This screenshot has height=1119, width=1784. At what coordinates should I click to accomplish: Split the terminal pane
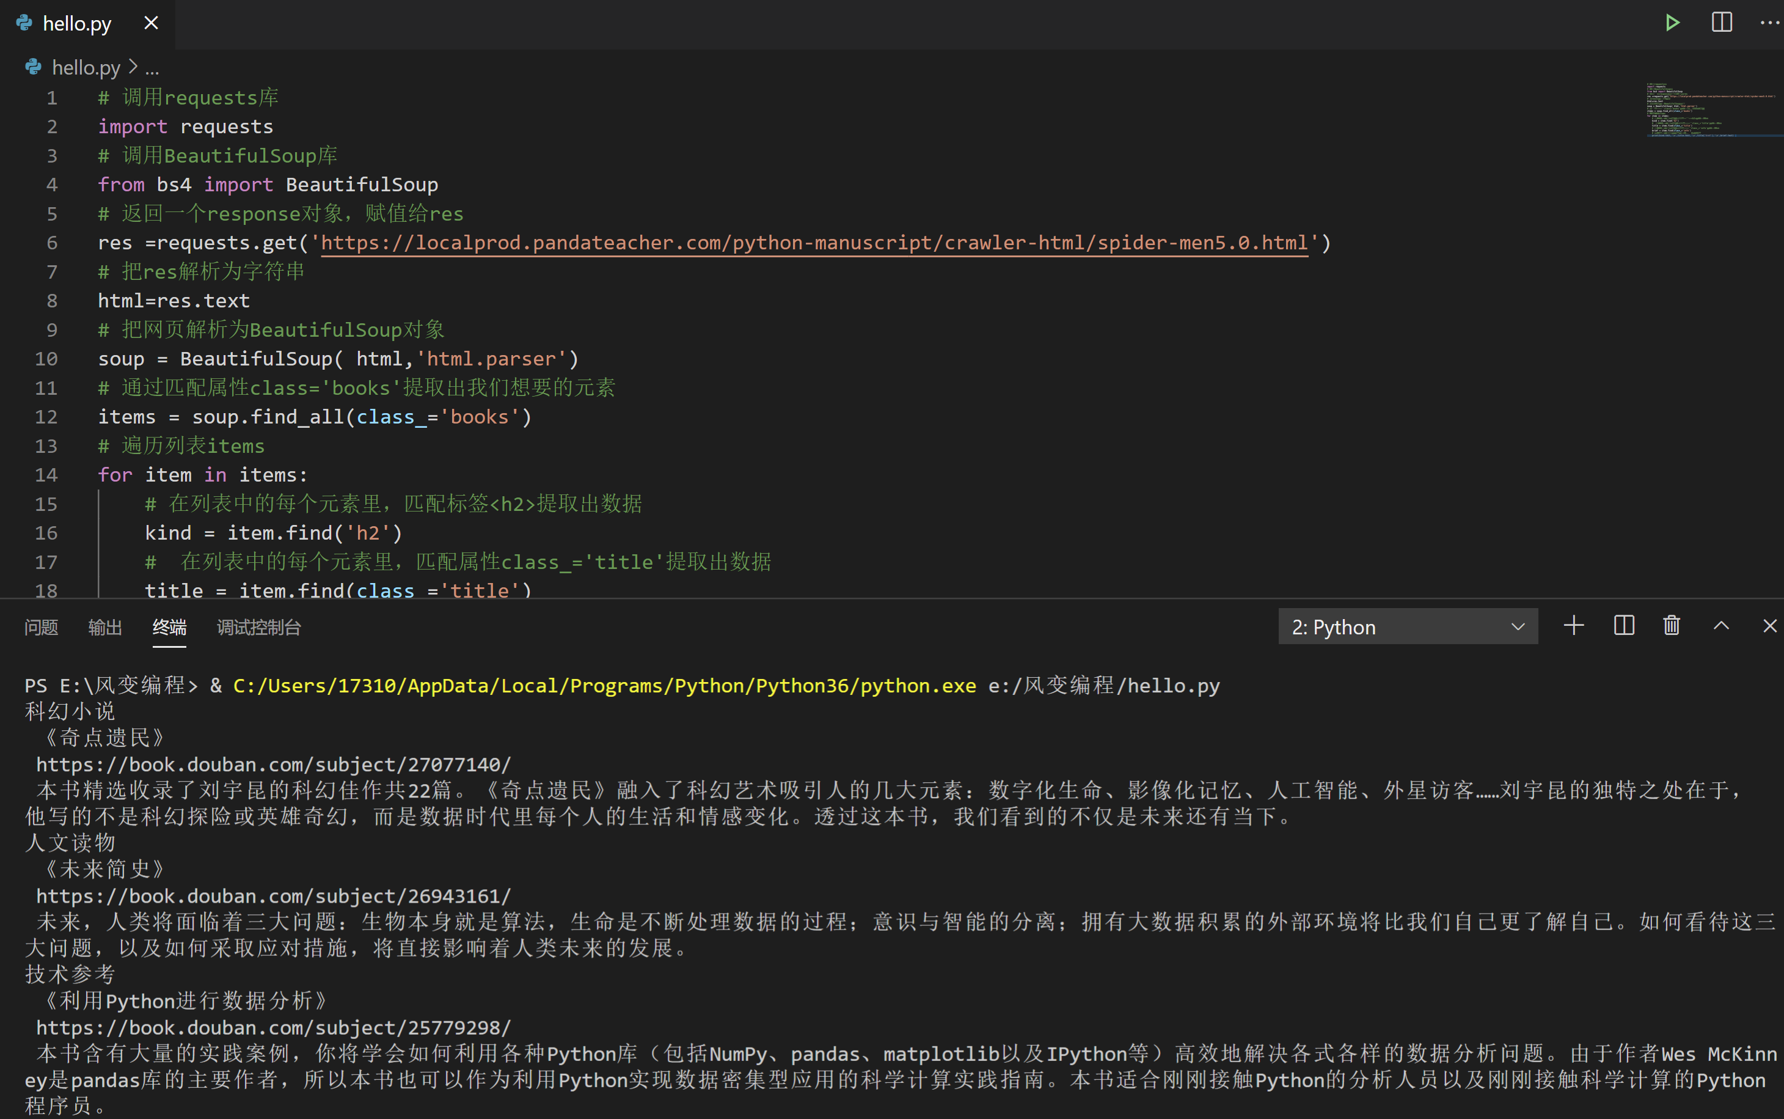[x=1623, y=626]
